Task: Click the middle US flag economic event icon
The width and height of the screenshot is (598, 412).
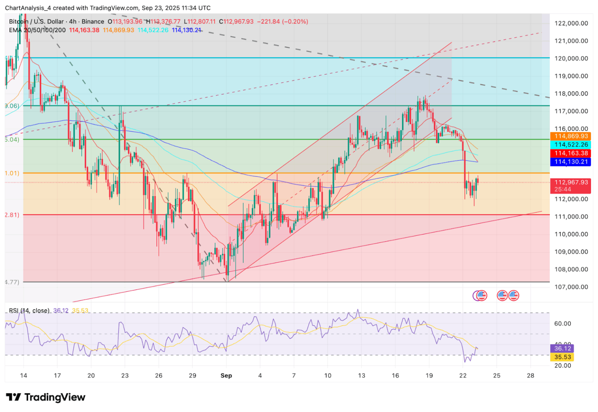Action: coord(503,295)
